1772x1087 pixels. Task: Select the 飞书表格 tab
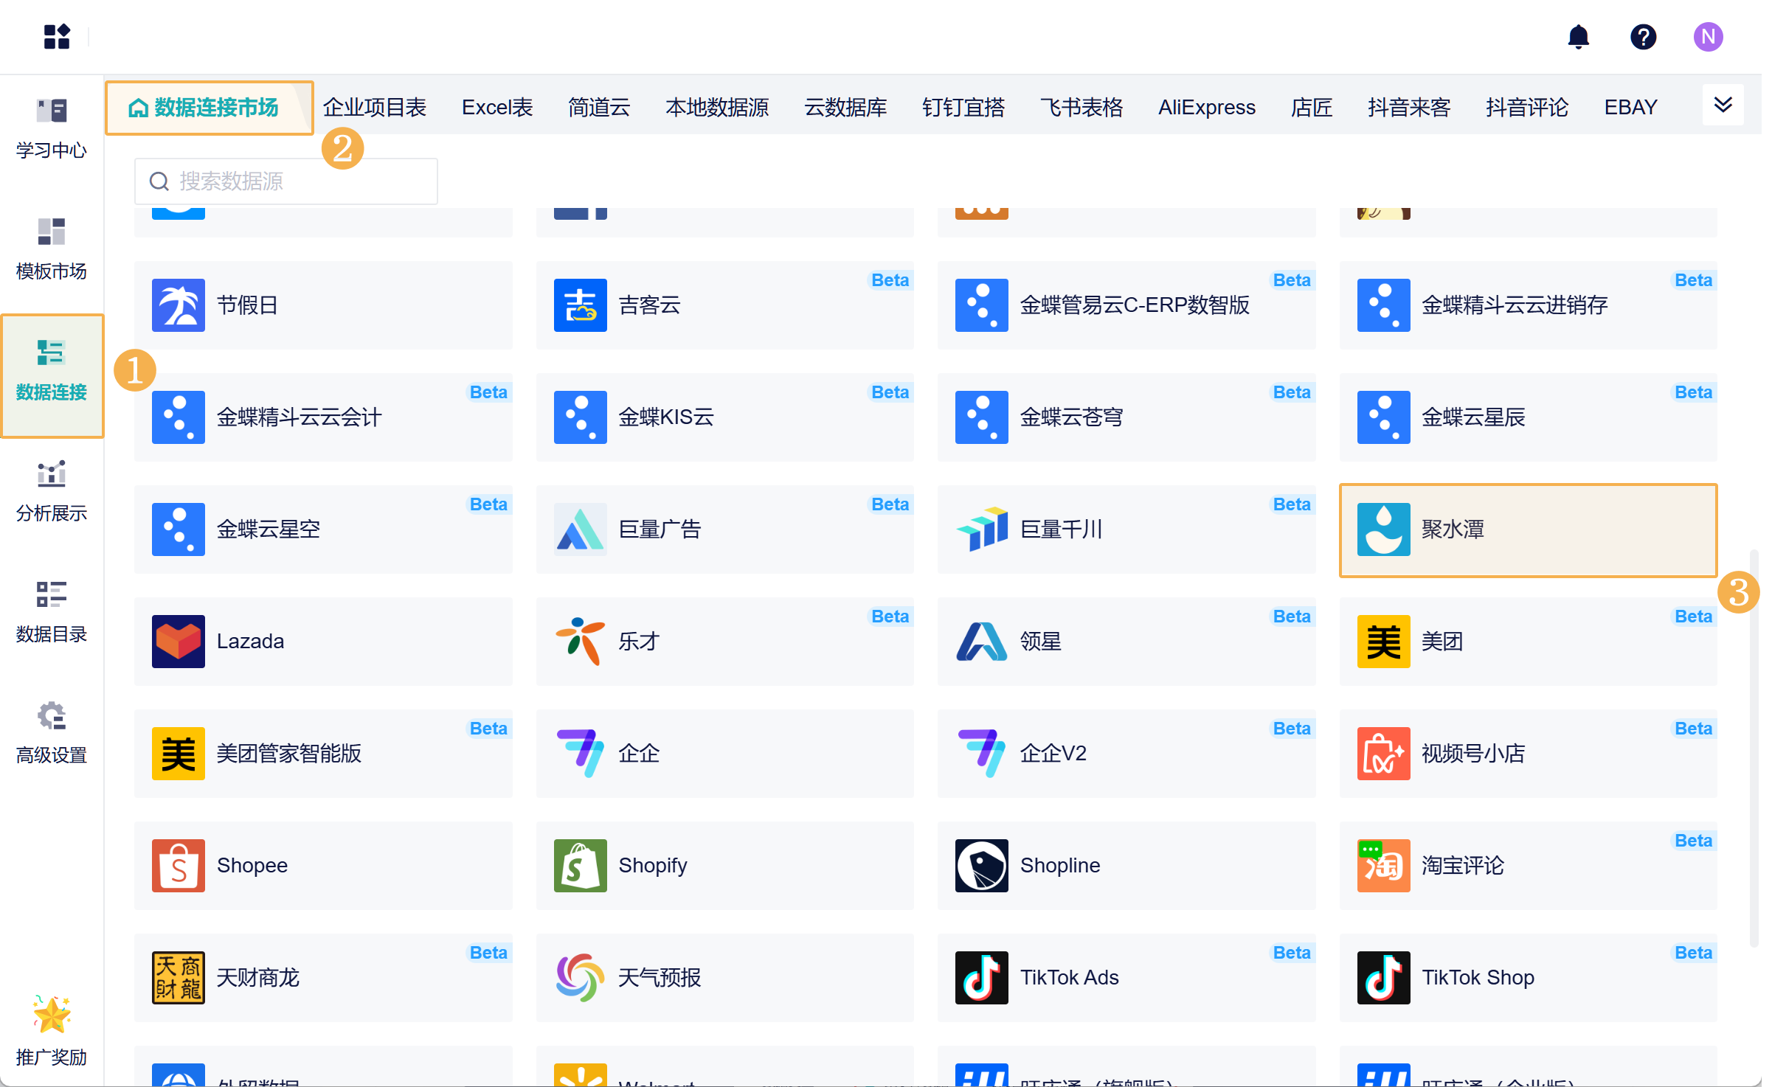pyautogui.click(x=1081, y=108)
